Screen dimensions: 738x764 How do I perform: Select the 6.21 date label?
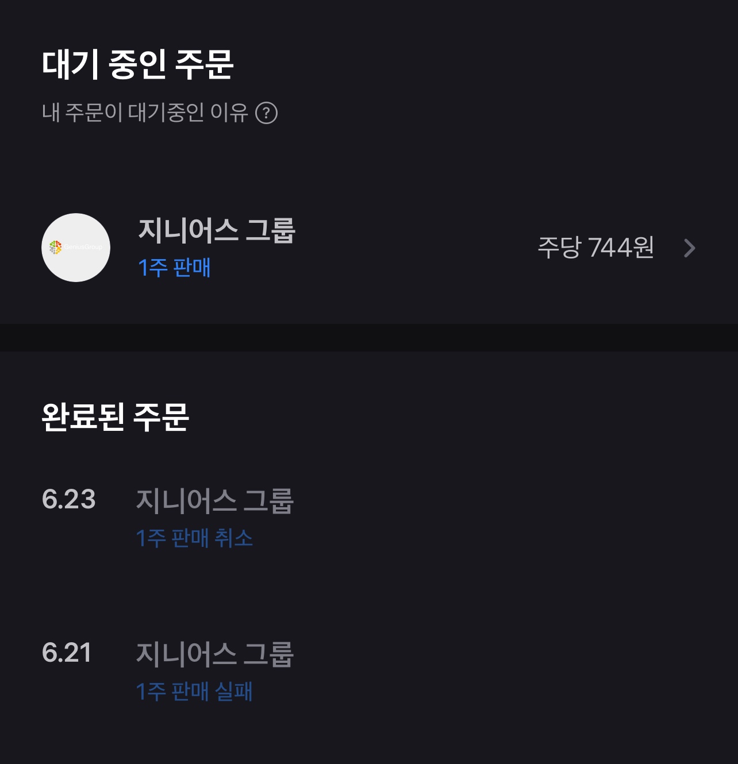point(67,653)
